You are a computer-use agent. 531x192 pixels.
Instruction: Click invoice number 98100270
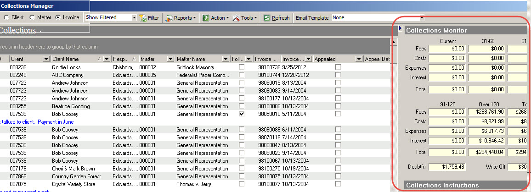pyautogui.click(x=269, y=168)
